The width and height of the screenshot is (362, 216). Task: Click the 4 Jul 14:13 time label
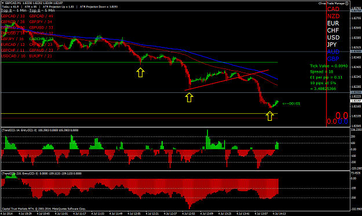(x=279, y=214)
